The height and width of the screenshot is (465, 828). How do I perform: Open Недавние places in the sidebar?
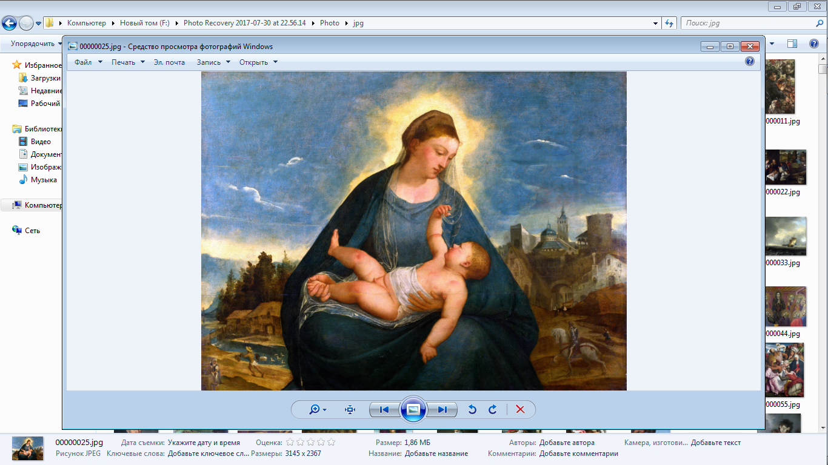pyautogui.click(x=40, y=91)
